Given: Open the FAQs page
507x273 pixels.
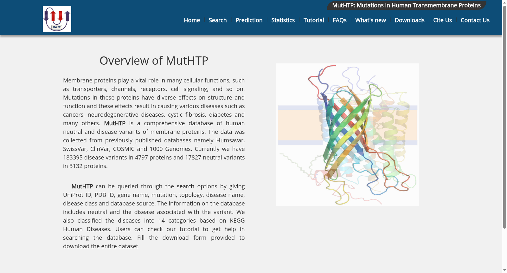Looking at the screenshot, I should [x=340, y=20].
